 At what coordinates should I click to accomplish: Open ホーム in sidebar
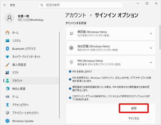click(31, 33)
